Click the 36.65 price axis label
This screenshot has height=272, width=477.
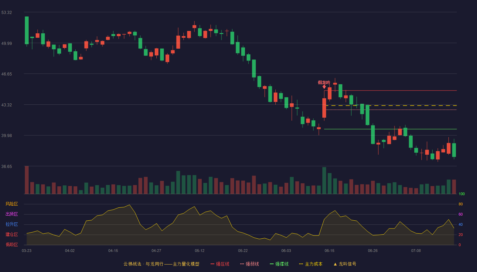pyautogui.click(x=6, y=166)
